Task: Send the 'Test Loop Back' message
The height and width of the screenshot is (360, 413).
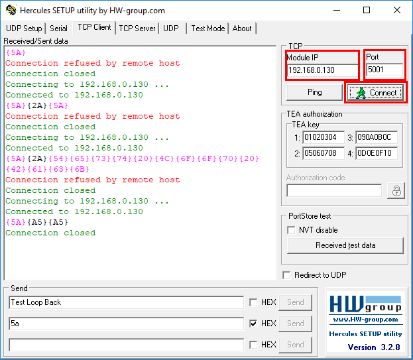Action: [x=296, y=302]
